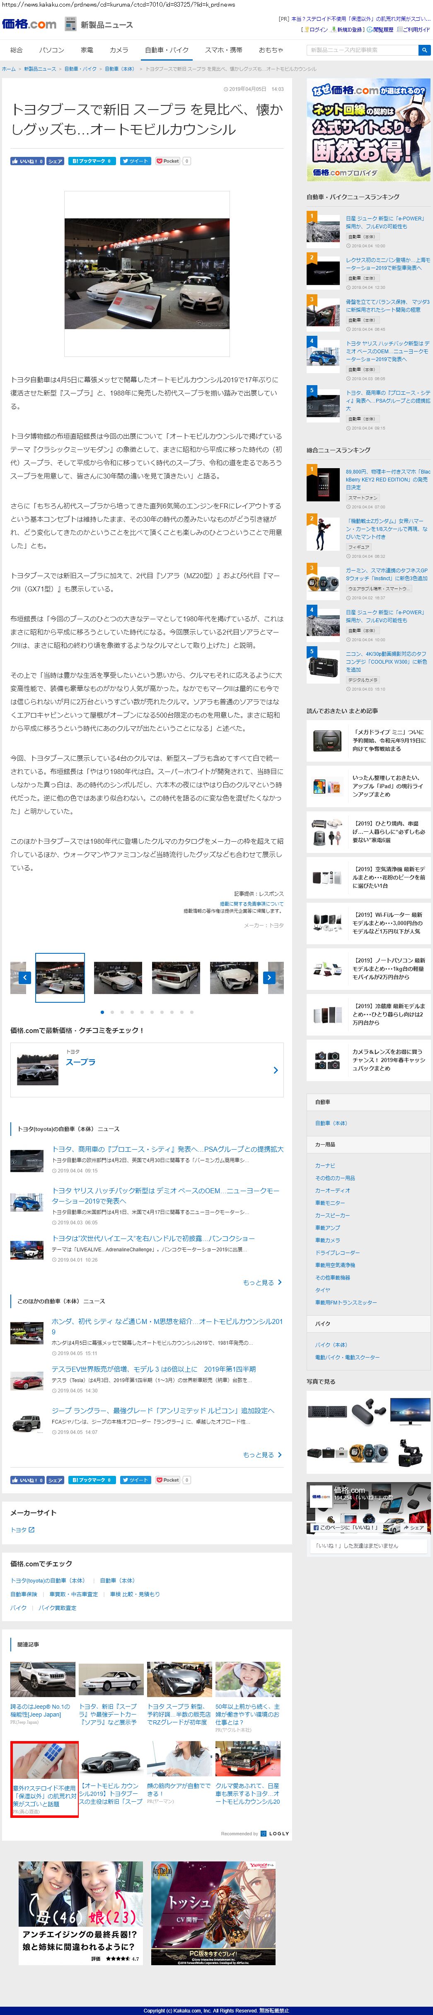This screenshot has height=2015, width=433.
Task: Open the 次世代ハイエース バンコクショー headline
Action: click(153, 1239)
